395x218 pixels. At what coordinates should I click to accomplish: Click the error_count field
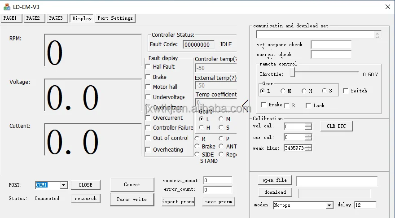pyautogui.click(x=218, y=190)
